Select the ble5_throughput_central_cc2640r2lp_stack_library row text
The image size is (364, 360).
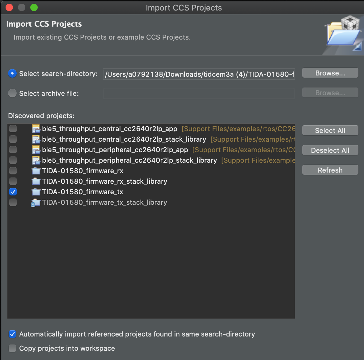(x=124, y=139)
